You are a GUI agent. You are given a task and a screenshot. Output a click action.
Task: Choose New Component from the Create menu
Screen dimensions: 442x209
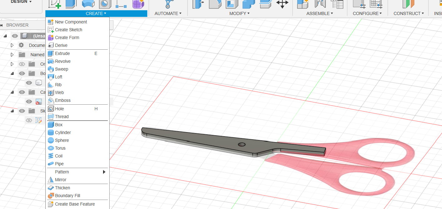point(77,22)
